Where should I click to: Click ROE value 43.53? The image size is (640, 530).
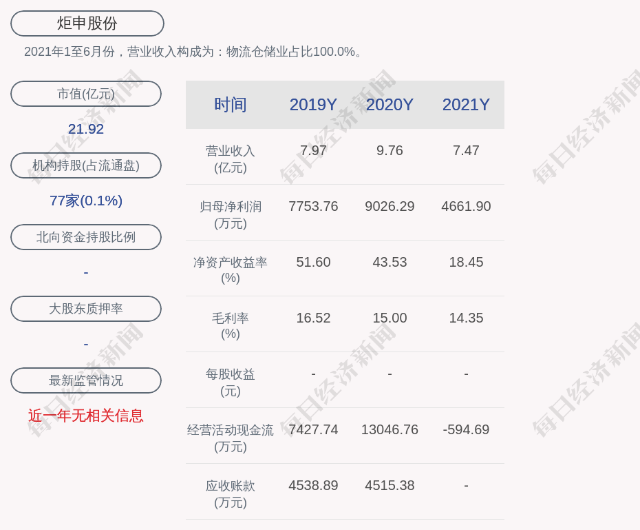(x=390, y=262)
